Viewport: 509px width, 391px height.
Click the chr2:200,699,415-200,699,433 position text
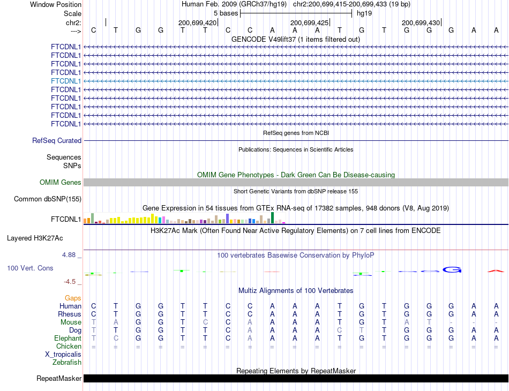[351, 4]
